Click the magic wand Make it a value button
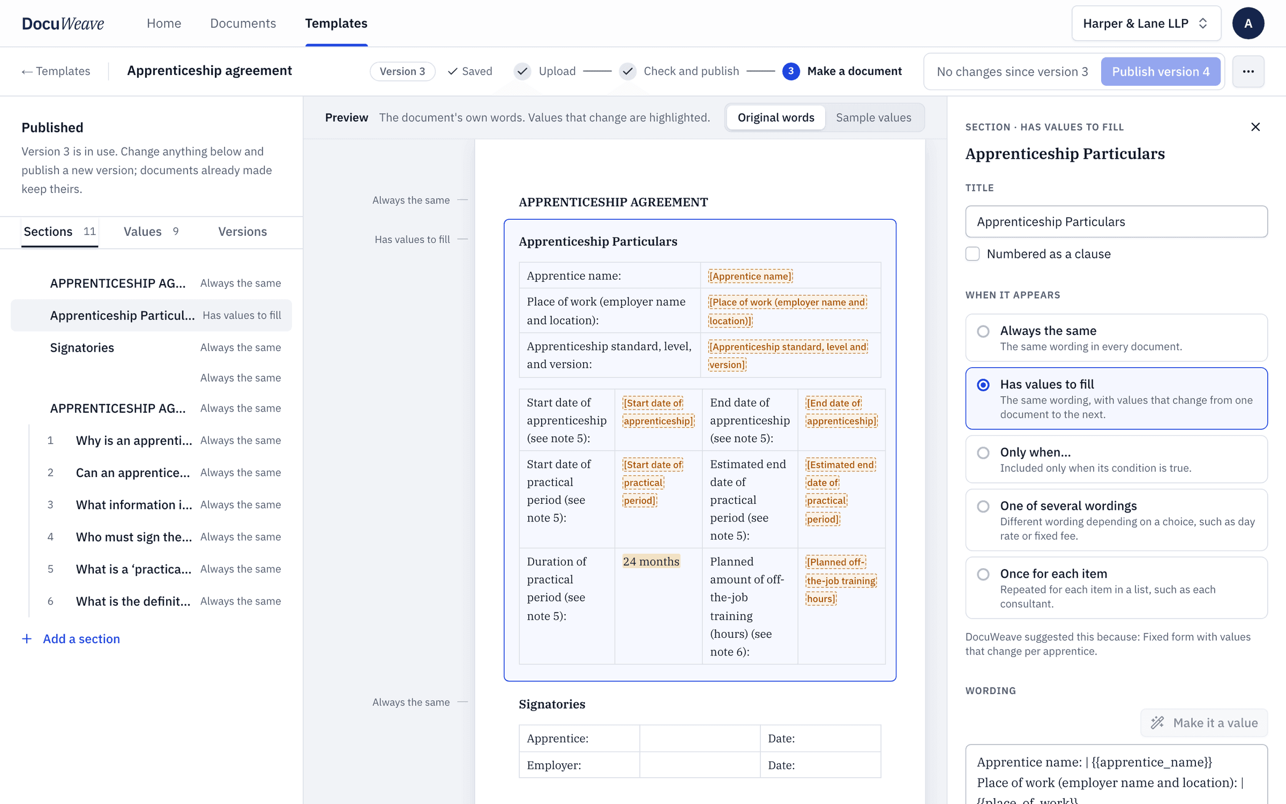1286x804 pixels. [x=1203, y=723]
